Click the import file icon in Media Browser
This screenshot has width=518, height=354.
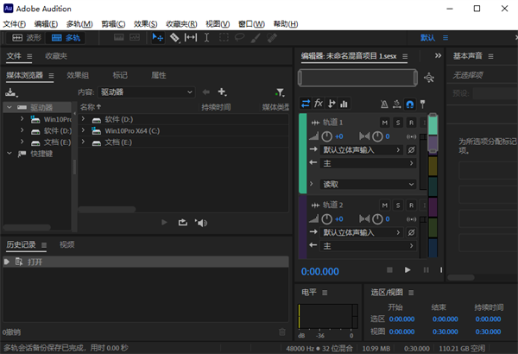(9, 92)
